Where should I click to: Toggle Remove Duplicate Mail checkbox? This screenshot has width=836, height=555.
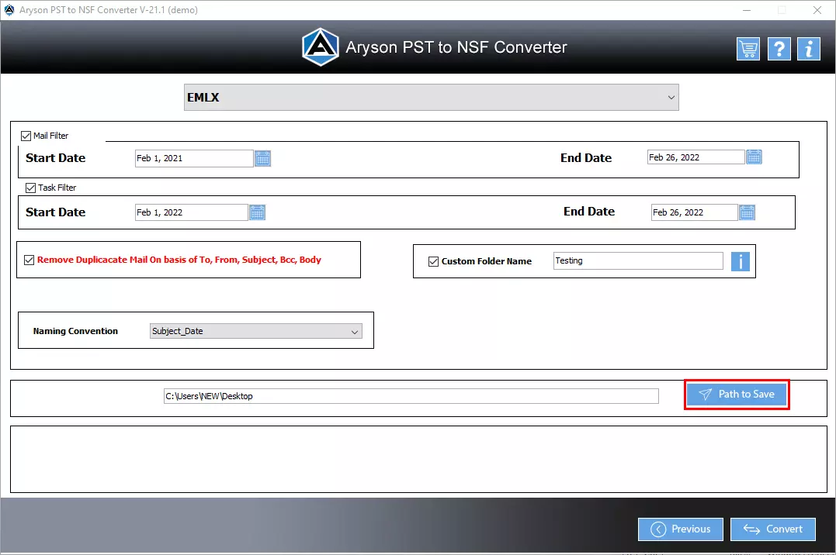click(x=29, y=260)
